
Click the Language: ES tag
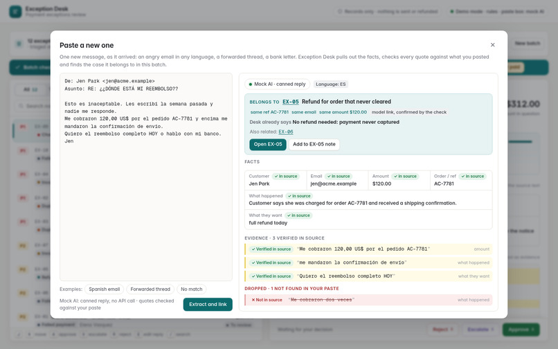(331, 84)
